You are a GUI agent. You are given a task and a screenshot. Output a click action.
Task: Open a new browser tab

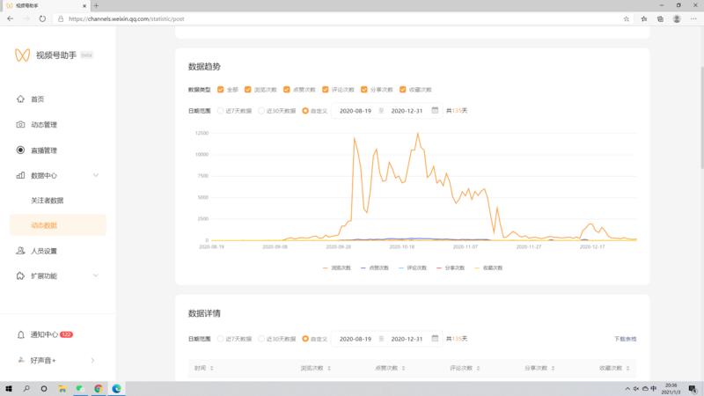pyautogui.click(x=96, y=6)
